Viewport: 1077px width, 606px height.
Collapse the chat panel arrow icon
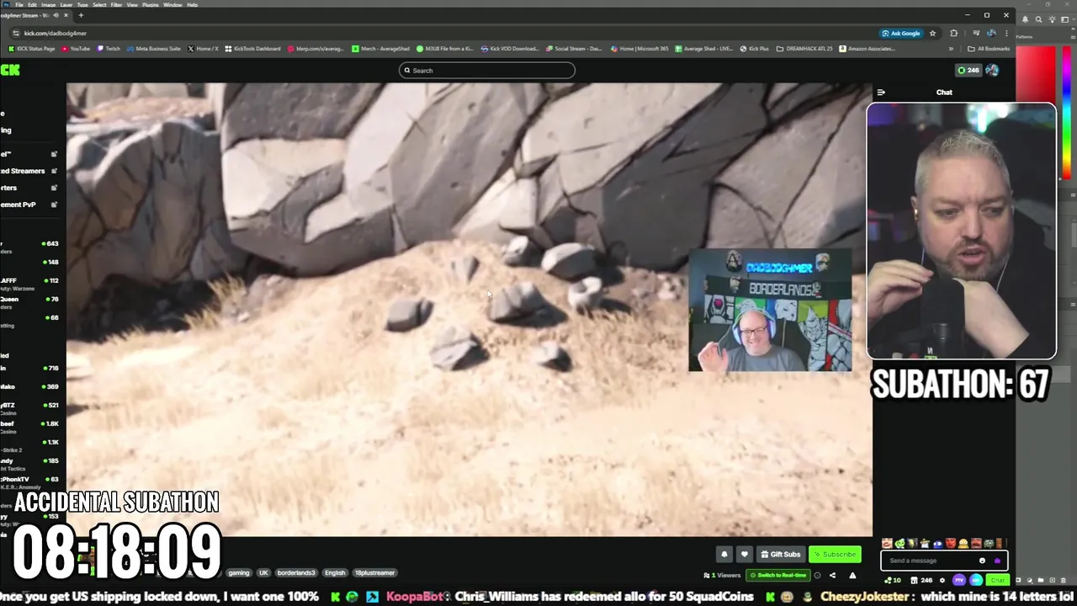tap(881, 92)
